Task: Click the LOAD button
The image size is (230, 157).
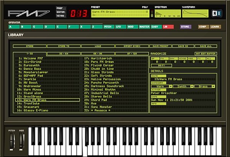Action: point(98,46)
